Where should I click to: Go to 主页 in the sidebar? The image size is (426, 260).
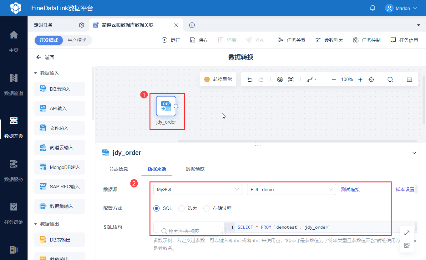click(x=14, y=41)
